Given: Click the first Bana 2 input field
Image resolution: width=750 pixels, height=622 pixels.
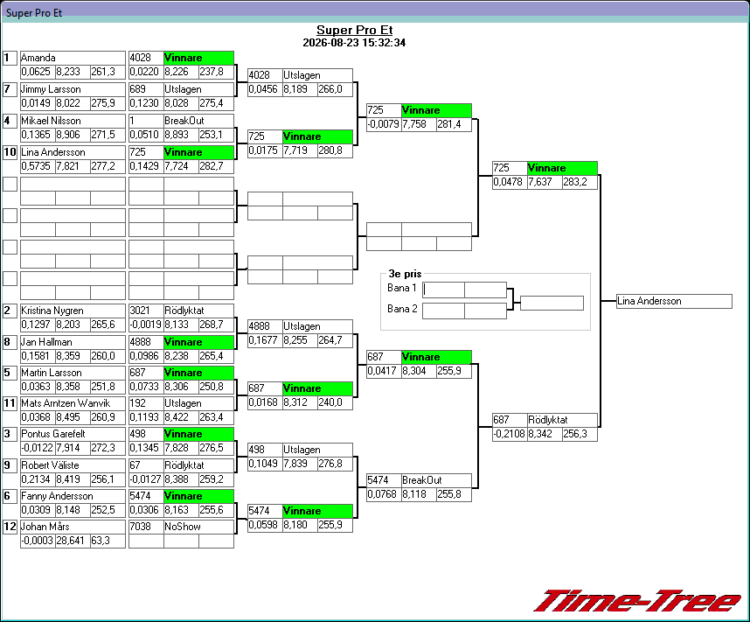Looking at the screenshot, I should (x=443, y=311).
